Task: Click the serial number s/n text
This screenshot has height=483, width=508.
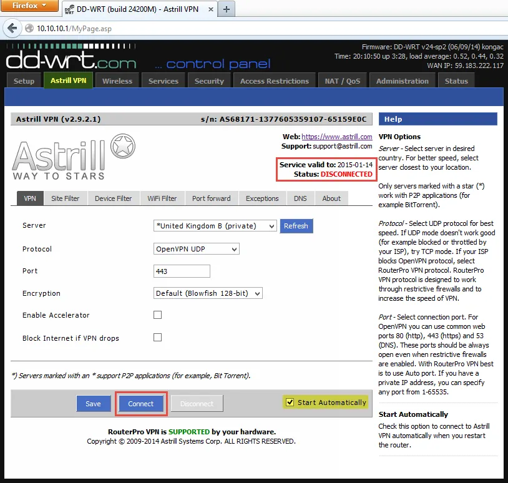Action: [x=283, y=119]
